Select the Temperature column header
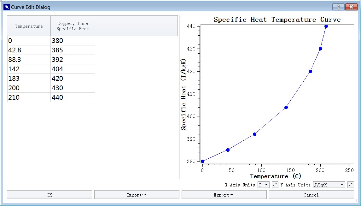Image resolution: width=361 pixels, height=206 pixels. tap(29, 26)
